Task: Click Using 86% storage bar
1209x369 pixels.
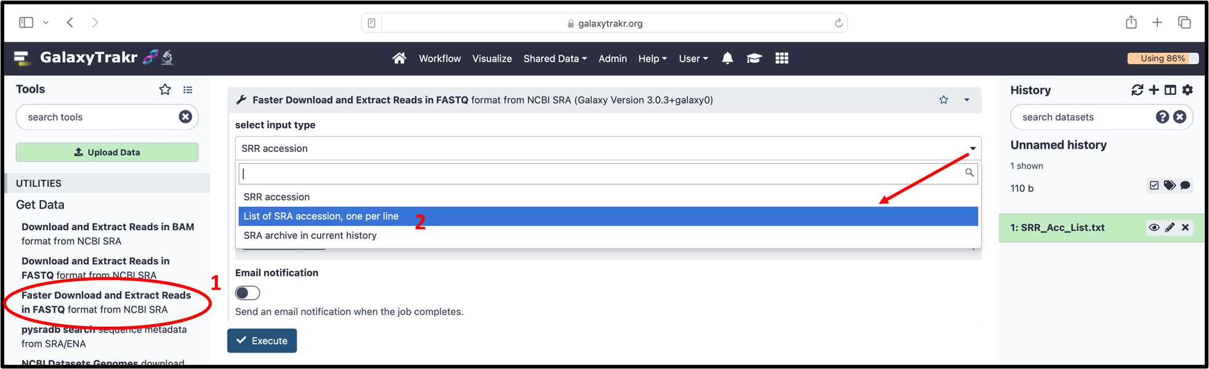Action: 1162,58
